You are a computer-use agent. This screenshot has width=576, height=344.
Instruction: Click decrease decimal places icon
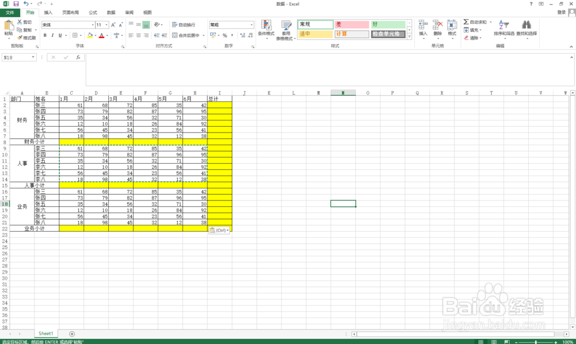(251, 35)
